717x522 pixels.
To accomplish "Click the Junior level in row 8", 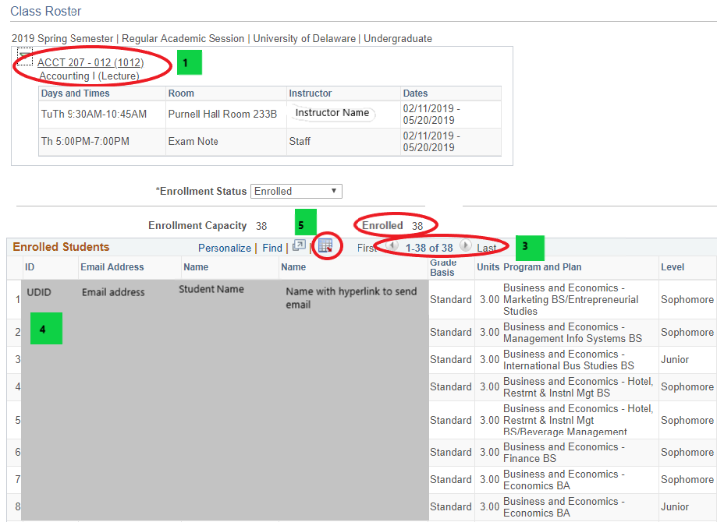I will pyautogui.click(x=674, y=507).
